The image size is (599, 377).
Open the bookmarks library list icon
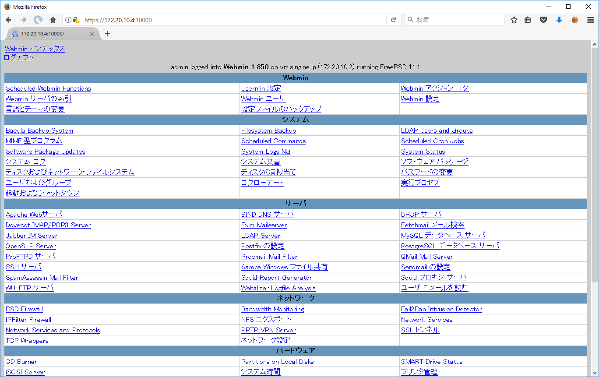click(528, 20)
